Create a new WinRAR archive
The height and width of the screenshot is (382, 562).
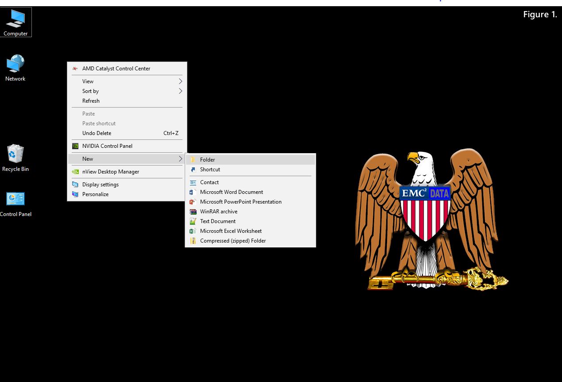pyautogui.click(x=250, y=212)
